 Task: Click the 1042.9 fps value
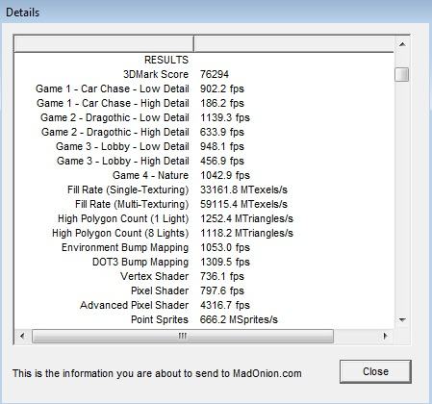[225, 175]
